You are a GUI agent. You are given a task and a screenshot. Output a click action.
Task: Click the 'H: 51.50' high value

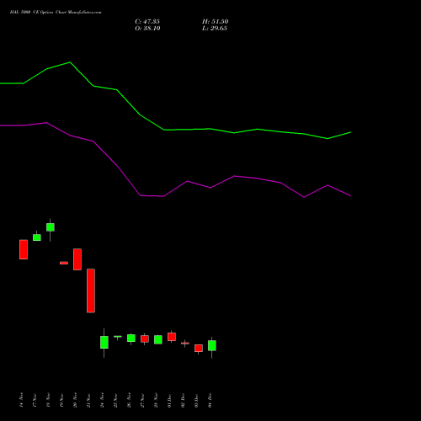[216, 22]
